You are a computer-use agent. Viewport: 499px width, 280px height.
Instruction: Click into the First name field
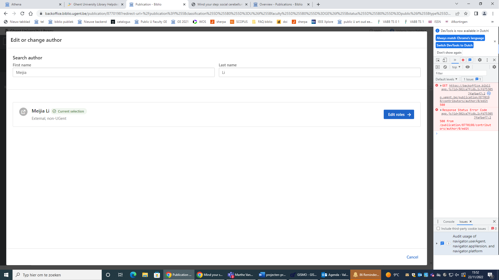[x=113, y=73]
